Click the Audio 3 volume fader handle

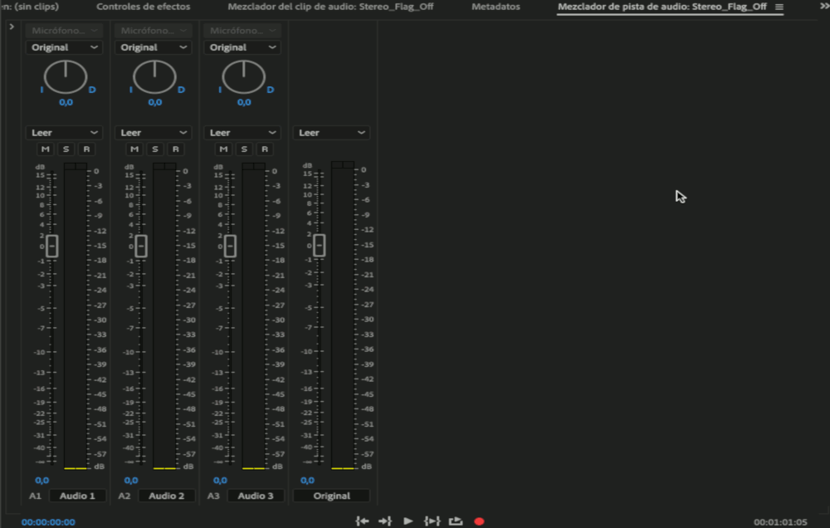230,246
